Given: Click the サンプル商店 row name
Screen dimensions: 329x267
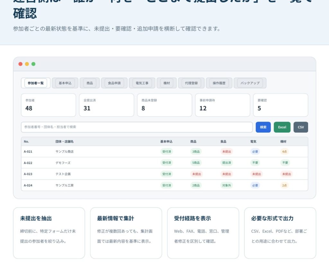Looking at the screenshot, I should (x=64, y=151).
